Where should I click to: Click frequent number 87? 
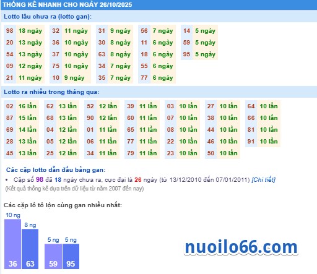[10, 118]
